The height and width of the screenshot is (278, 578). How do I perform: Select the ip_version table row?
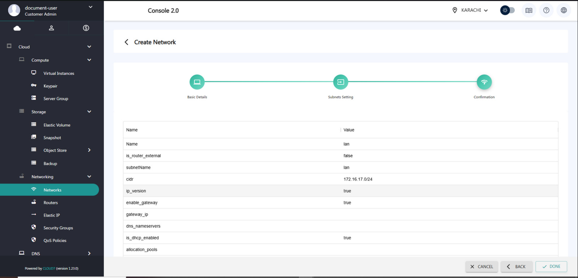pos(340,191)
